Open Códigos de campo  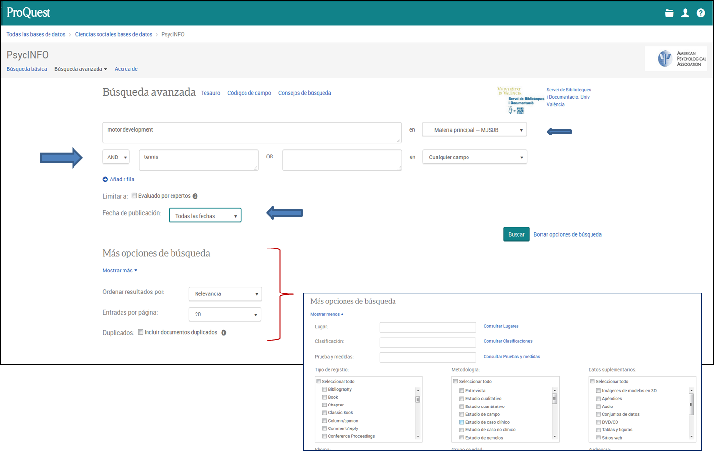click(249, 93)
